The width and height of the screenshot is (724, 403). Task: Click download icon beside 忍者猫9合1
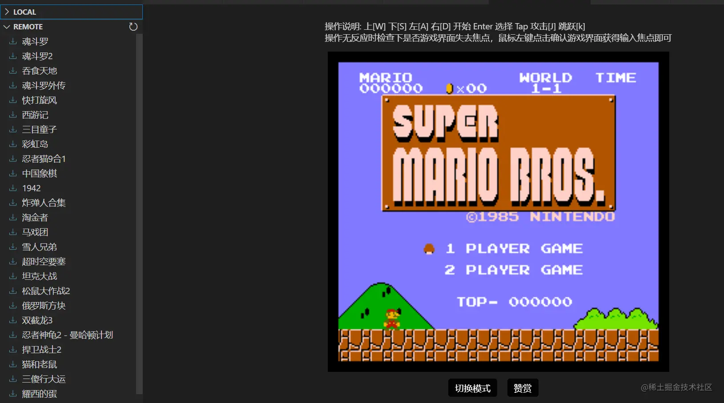click(x=13, y=159)
